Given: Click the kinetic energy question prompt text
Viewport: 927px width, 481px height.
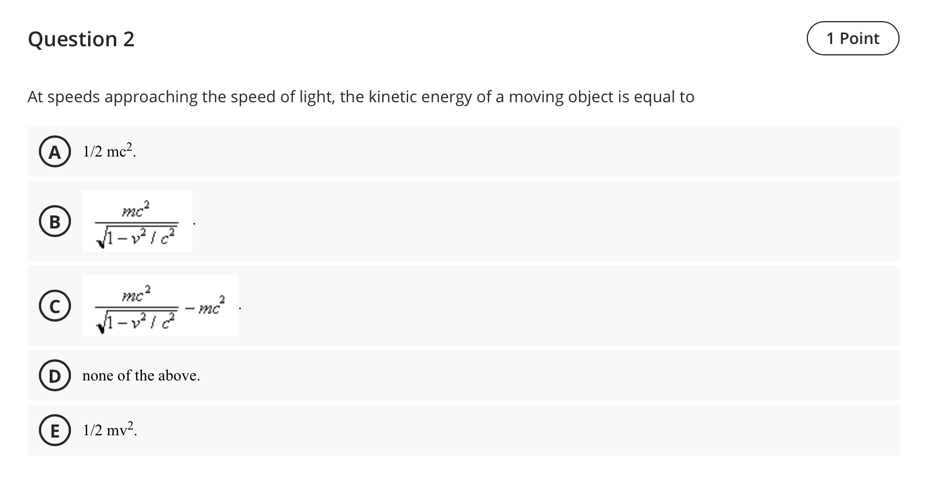Looking at the screenshot, I should 361,97.
